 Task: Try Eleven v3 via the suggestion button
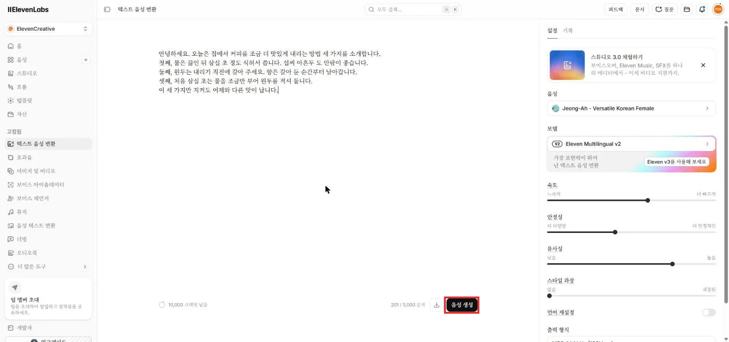coord(676,162)
